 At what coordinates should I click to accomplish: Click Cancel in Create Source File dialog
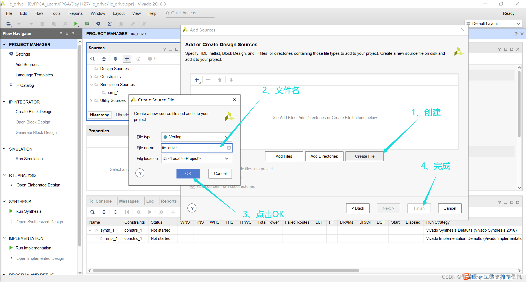click(220, 173)
